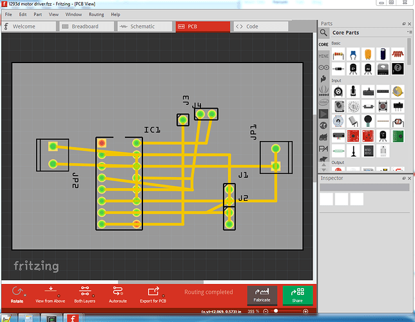Open the Intel parts bin

pyautogui.click(x=323, y=102)
